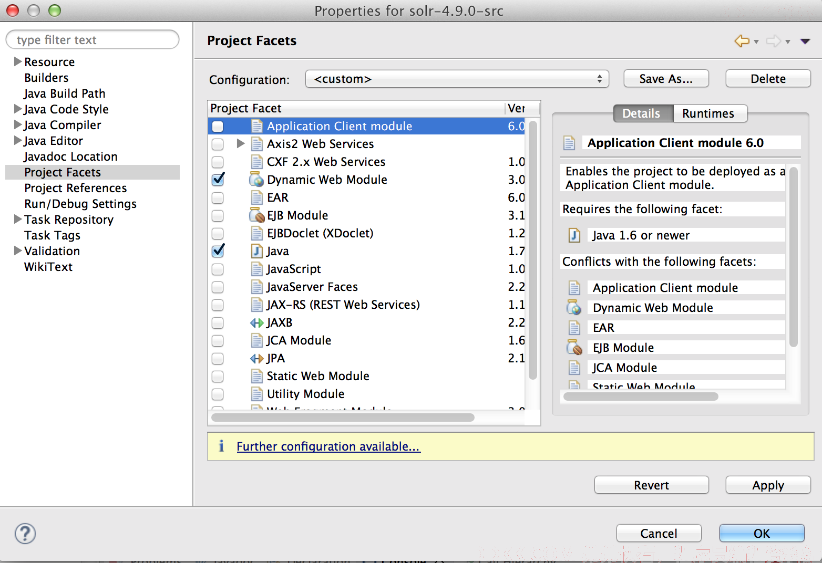This screenshot has height=563, width=822.
Task: Click the Axis2 Web Services facet icon
Action: point(256,144)
